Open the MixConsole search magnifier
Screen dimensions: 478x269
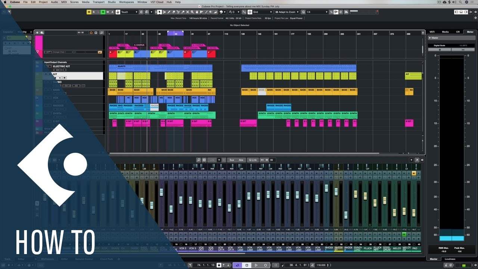pos(199,160)
